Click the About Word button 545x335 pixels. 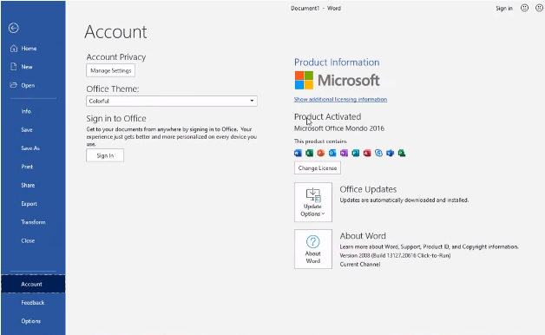(313, 249)
